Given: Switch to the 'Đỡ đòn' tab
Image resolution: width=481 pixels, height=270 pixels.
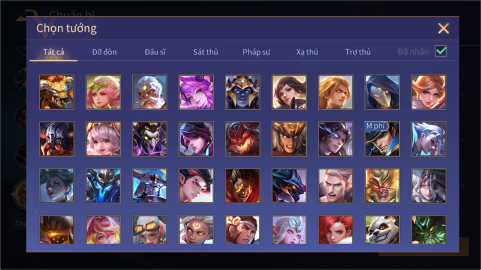Looking at the screenshot, I should (x=104, y=52).
